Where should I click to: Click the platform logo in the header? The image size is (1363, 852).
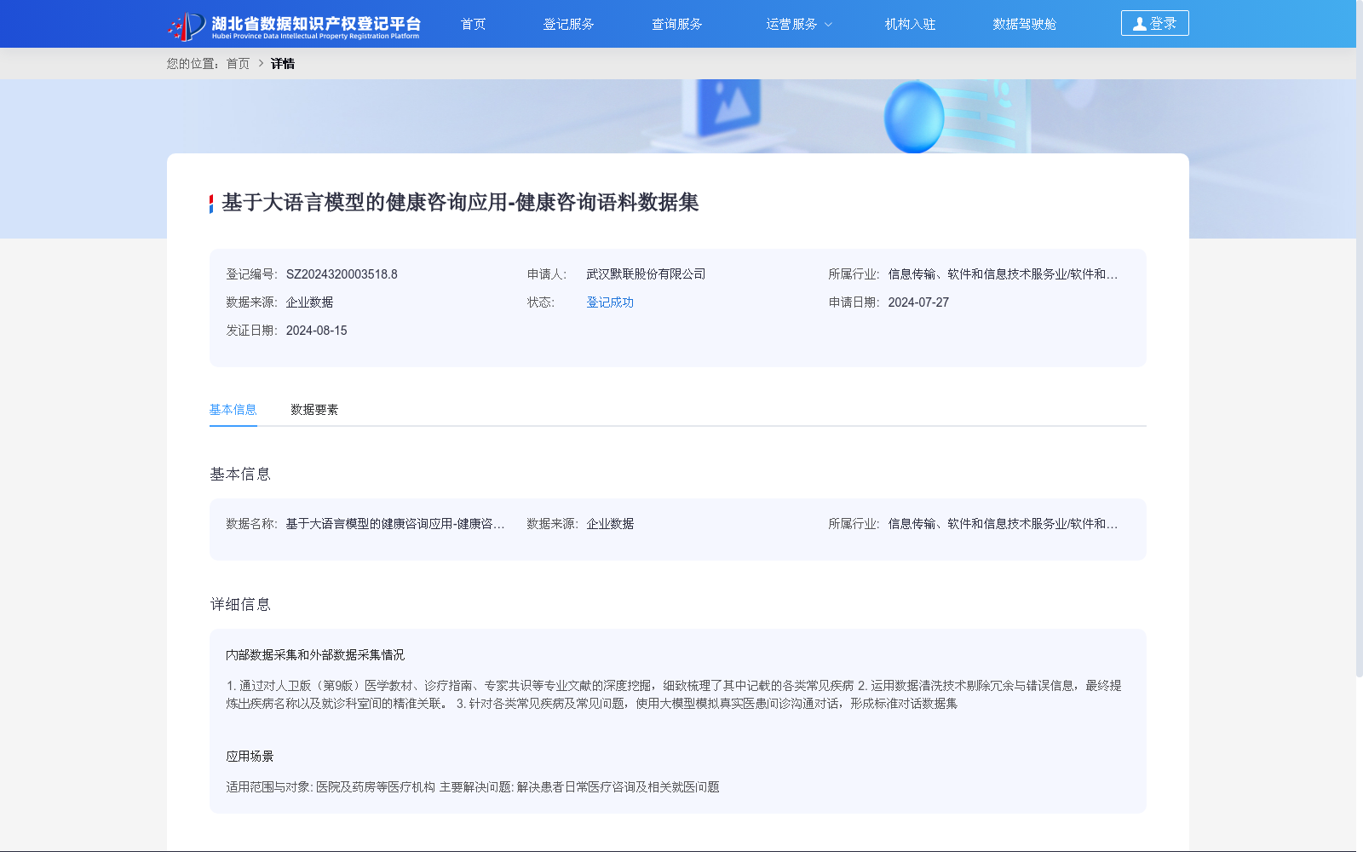point(294,26)
